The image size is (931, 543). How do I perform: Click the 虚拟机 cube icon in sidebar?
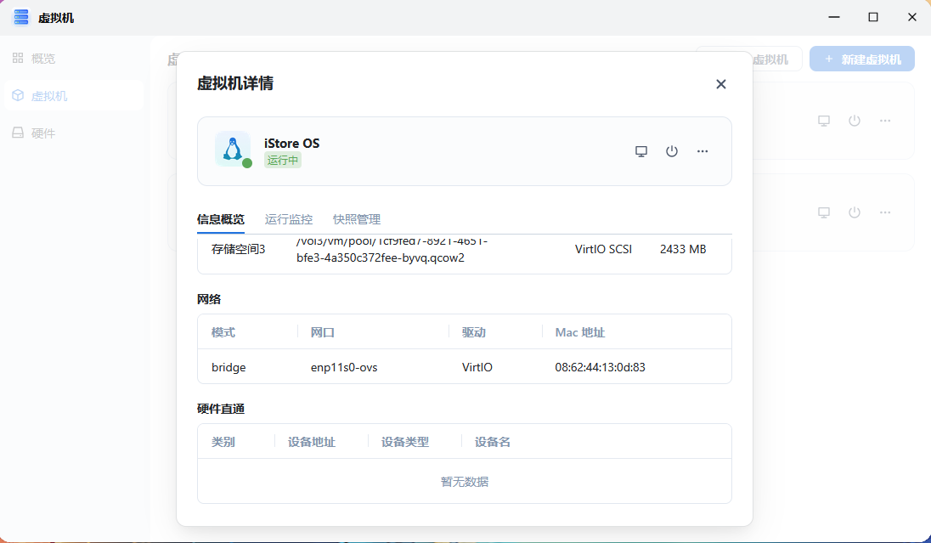(18, 95)
